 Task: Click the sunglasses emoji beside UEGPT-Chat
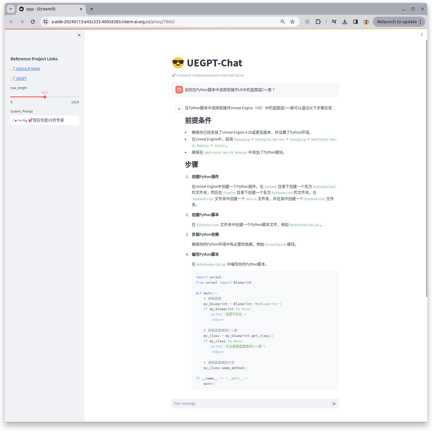click(x=178, y=63)
